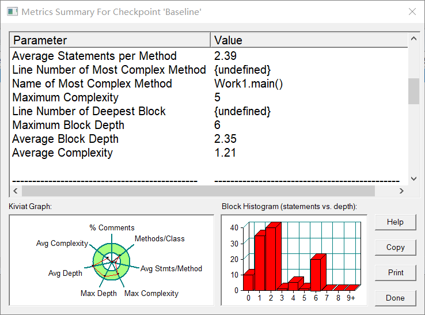Click 'Methods/Class' label on Kiviat graph
The image size is (425, 315).
pyautogui.click(x=160, y=238)
